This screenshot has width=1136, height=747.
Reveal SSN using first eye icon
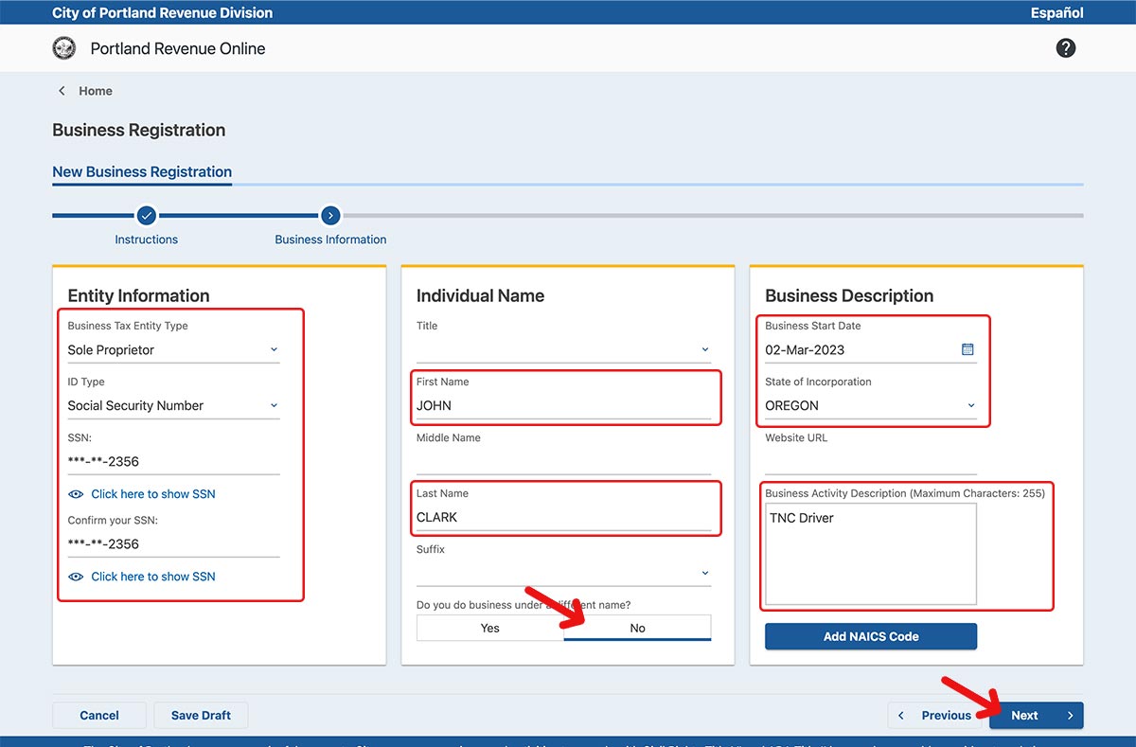pyautogui.click(x=77, y=494)
